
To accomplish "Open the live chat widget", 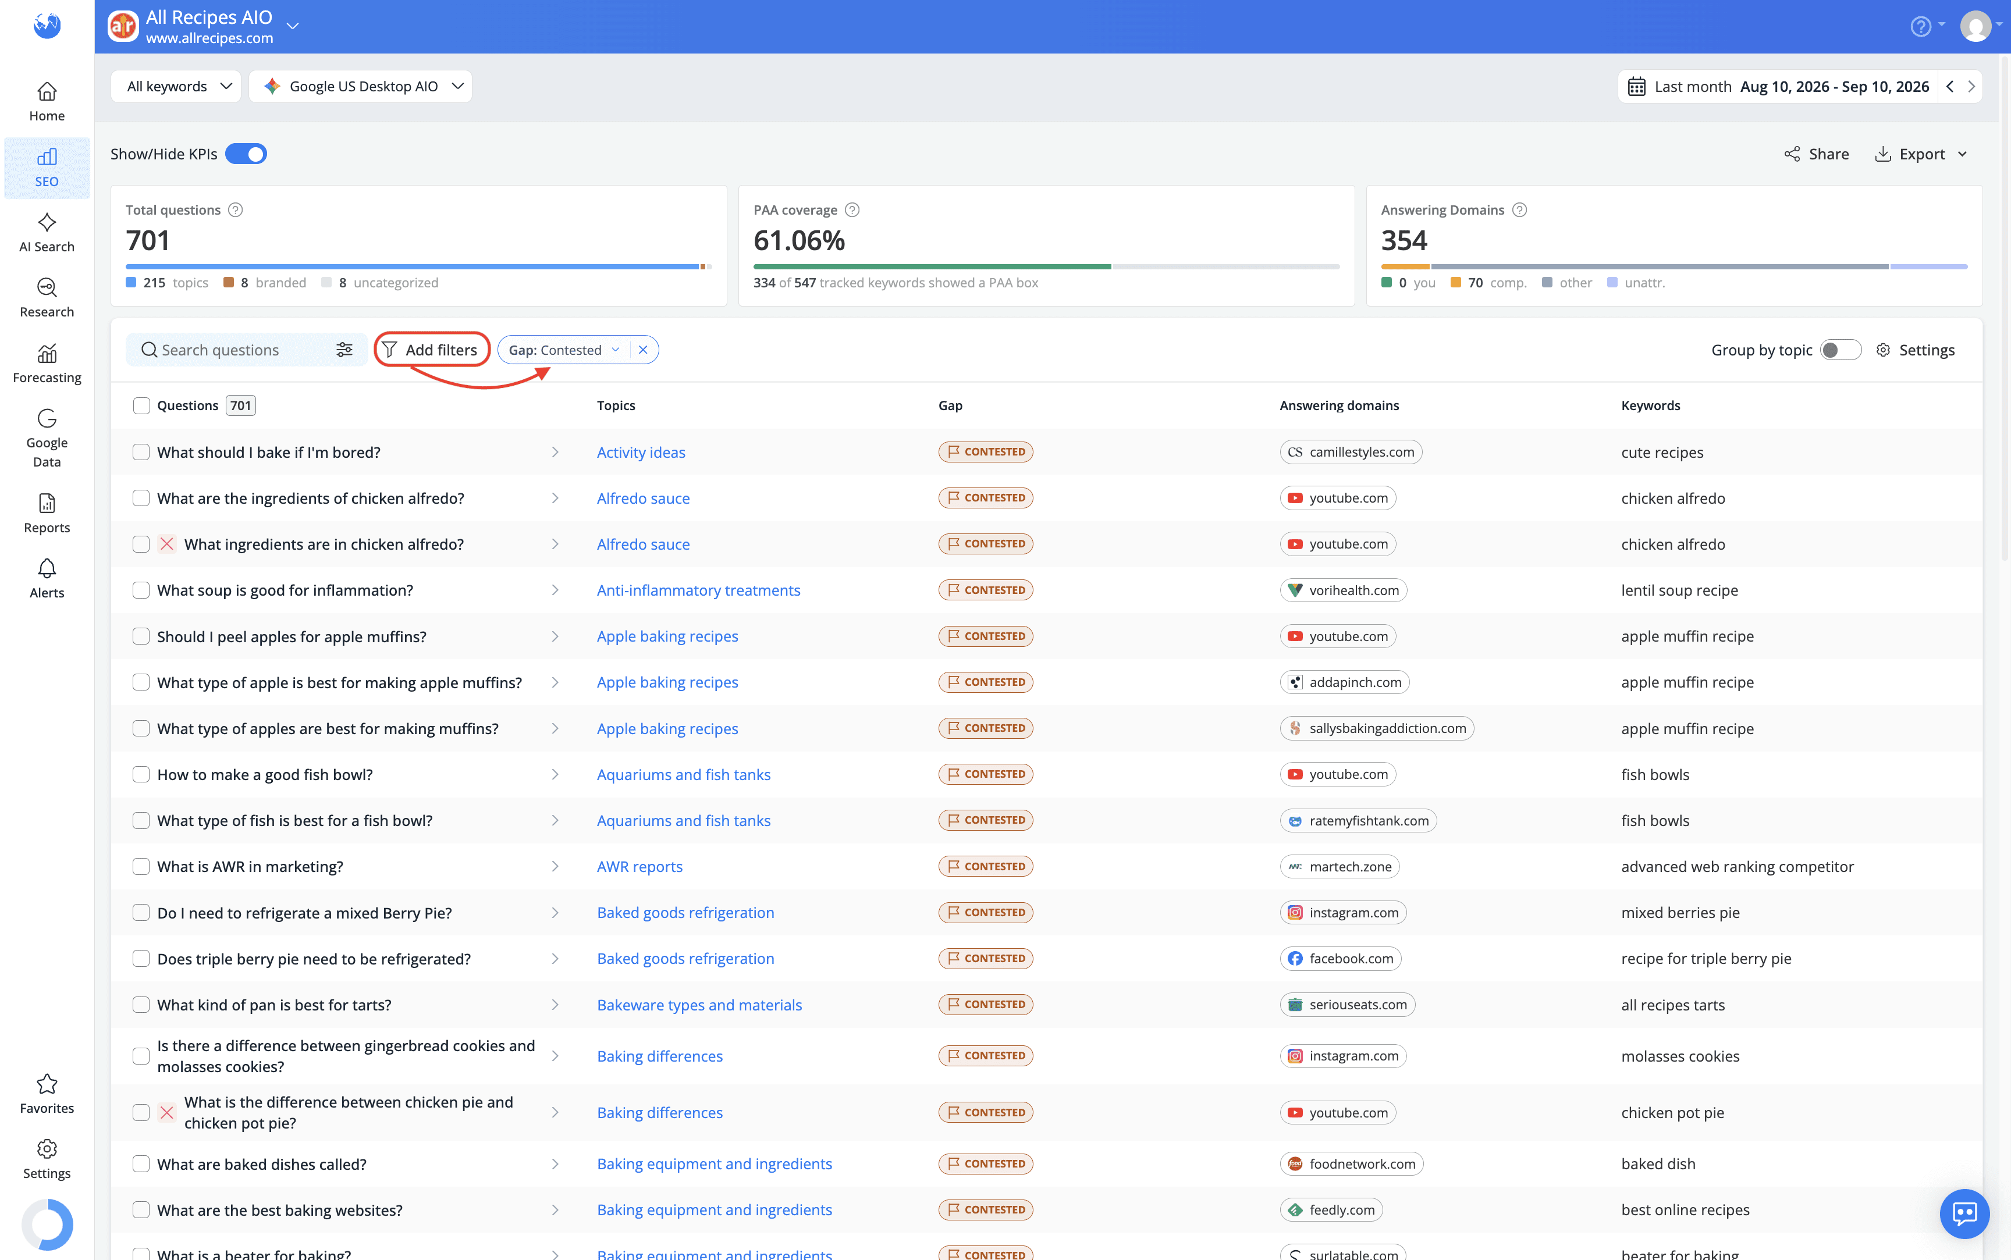I will [1964, 1213].
